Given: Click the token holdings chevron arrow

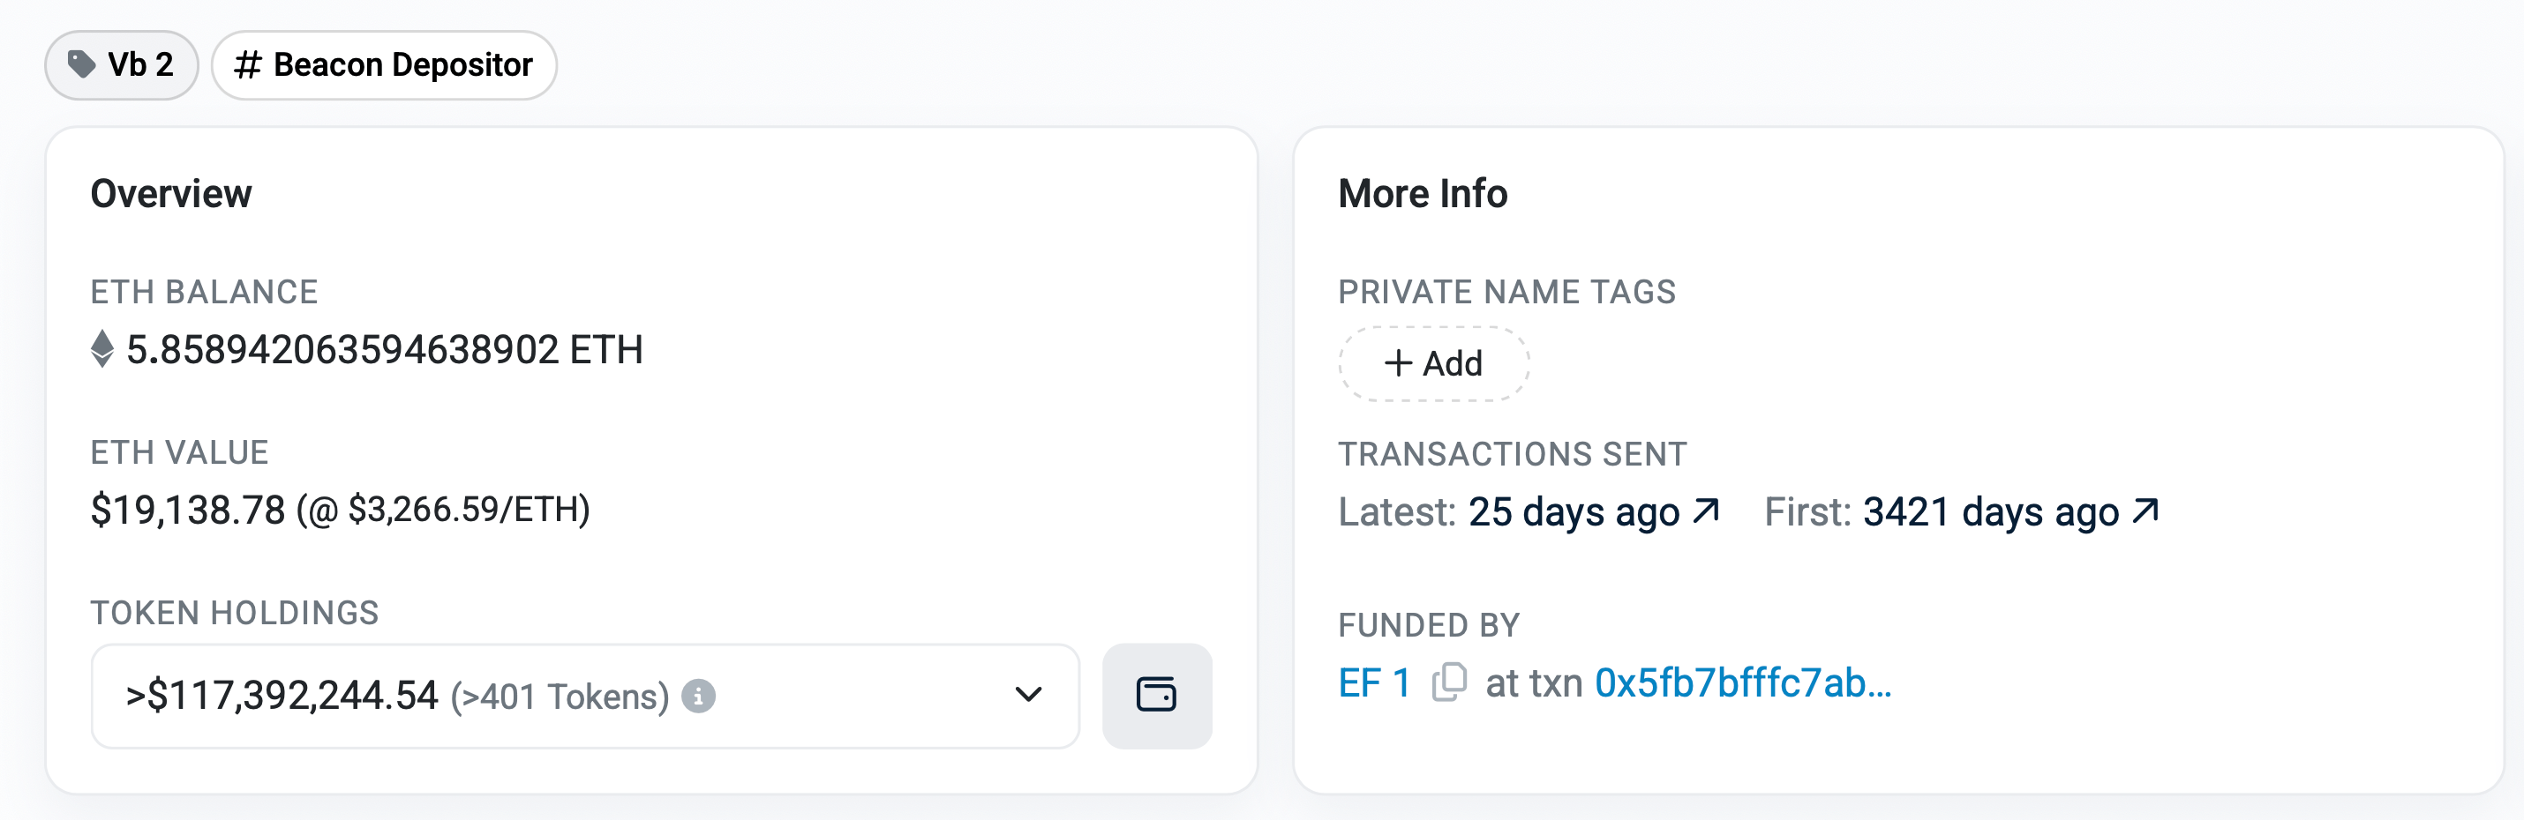Looking at the screenshot, I should coord(1028,695).
